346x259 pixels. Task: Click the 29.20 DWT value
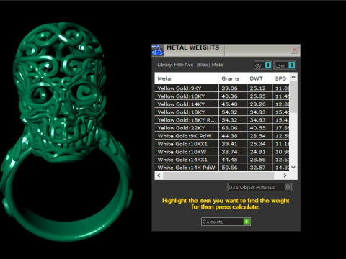257,104
